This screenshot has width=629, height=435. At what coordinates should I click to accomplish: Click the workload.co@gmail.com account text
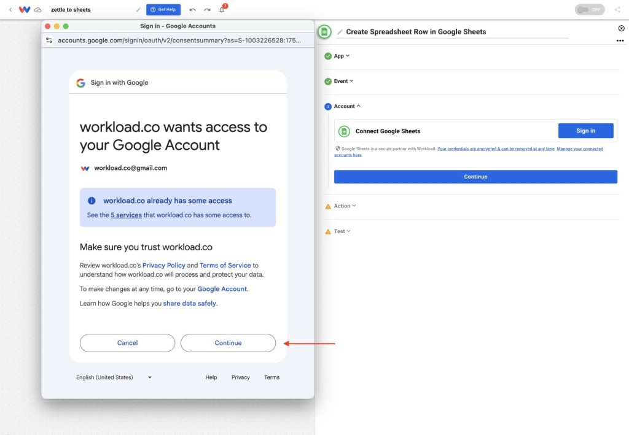pyautogui.click(x=130, y=168)
